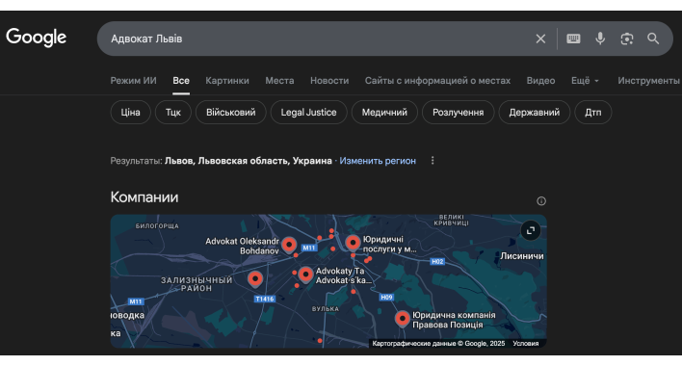Click БИЛОГОРЩА label on map

click(157, 226)
